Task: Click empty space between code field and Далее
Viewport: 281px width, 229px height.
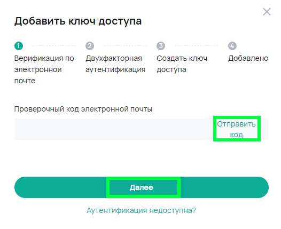Action: click(x=142, y=159)
